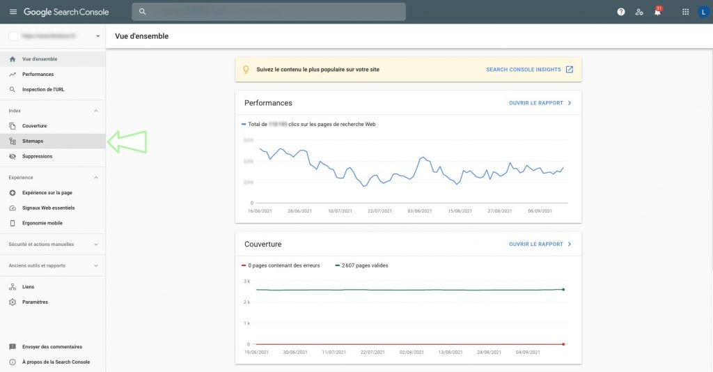The image size is (713, 372).
Task: Open the user management icon
Action: tap(639, 12)
